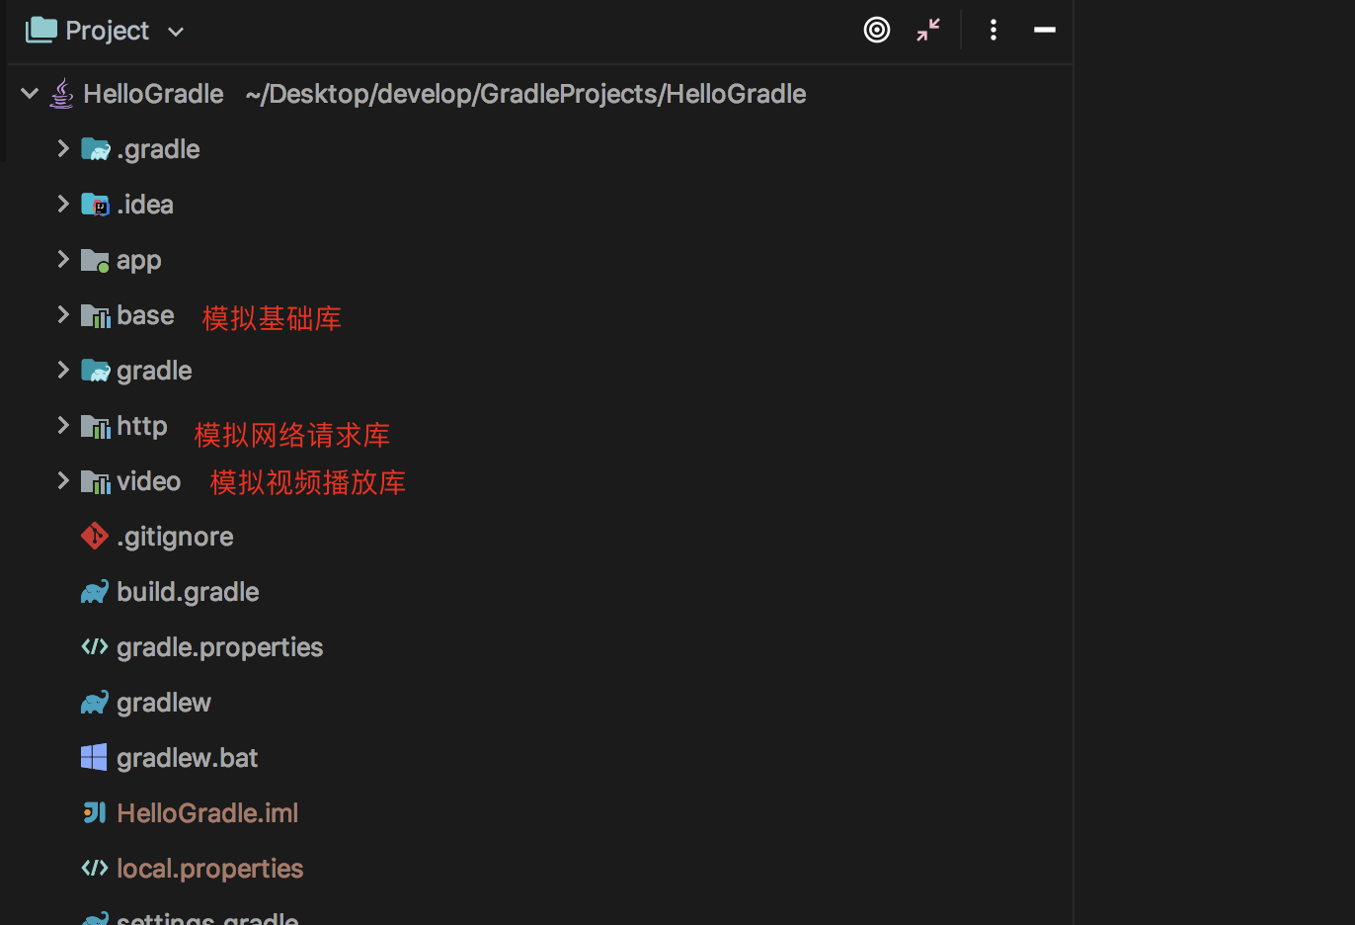The height and width of the screenshot is (925, 1355).
Task: Click the .gradle folder icon
Action: pos(95,149)
